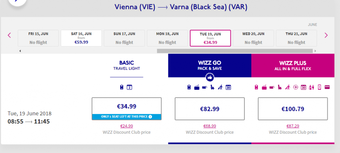
Task: Click WIZZ GO seat selection icon
Action: (x=212, y=87)
